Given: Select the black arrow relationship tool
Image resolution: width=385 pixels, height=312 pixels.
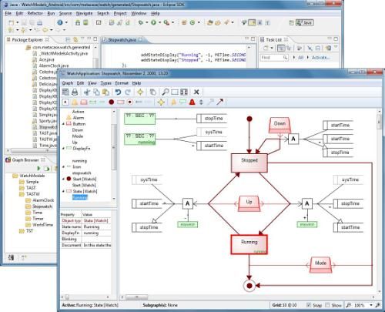Looking at the screenshot, I should 220,102.
